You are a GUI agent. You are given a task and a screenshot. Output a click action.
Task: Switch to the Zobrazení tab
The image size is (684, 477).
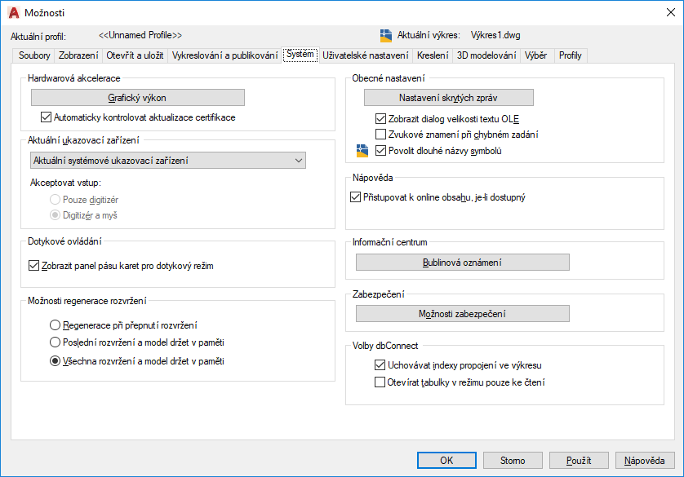(78, 55)
